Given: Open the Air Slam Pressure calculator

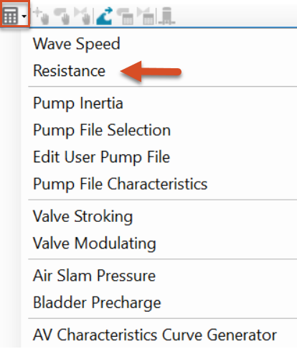Looking at the screenshot, I should tap(94, 276).
